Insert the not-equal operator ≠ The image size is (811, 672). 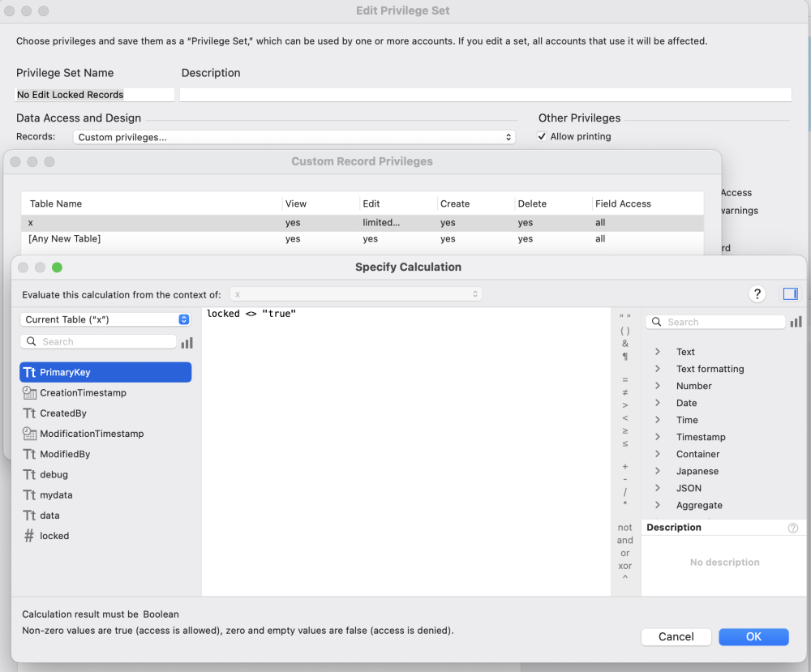[624, 392]
